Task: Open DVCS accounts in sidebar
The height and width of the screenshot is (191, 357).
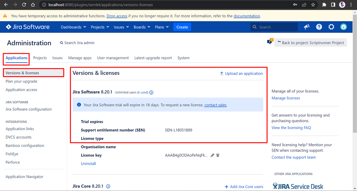Action: (x=19, y=137)
